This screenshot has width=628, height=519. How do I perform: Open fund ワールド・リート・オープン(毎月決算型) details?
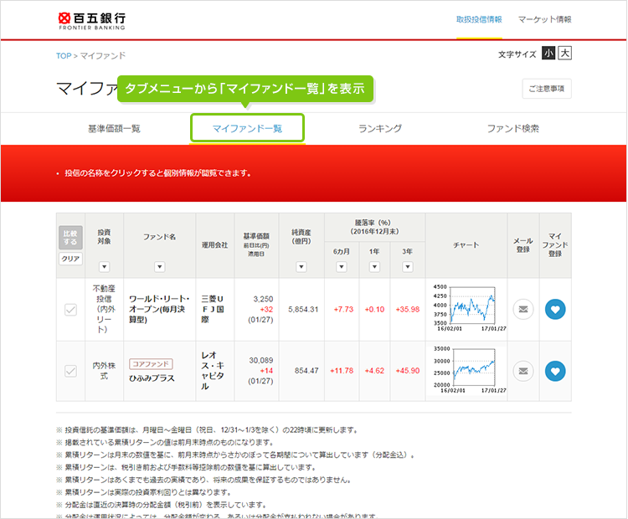pyautogui.click(x=158, y=309)
